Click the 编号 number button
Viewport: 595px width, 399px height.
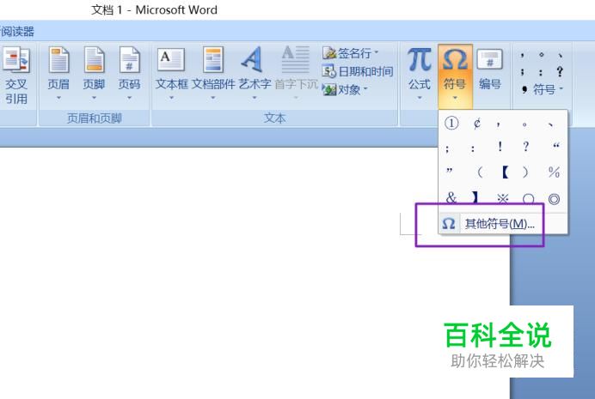click(x=489, y=70)
